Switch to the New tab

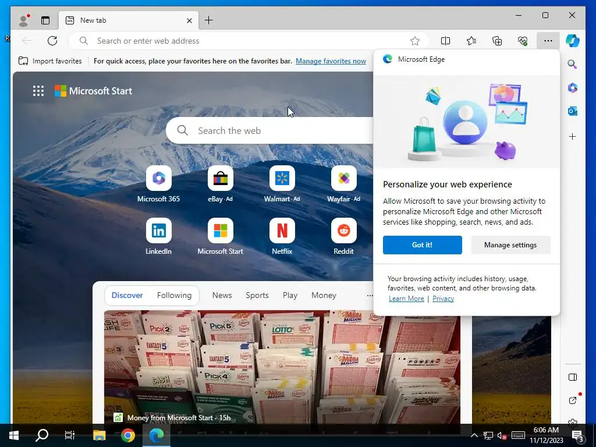pos(129,20)
